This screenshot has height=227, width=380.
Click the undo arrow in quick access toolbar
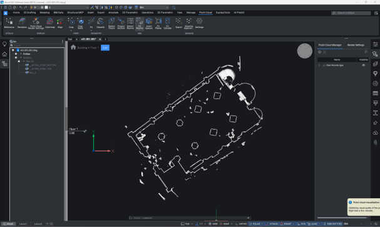click(21, 7)
